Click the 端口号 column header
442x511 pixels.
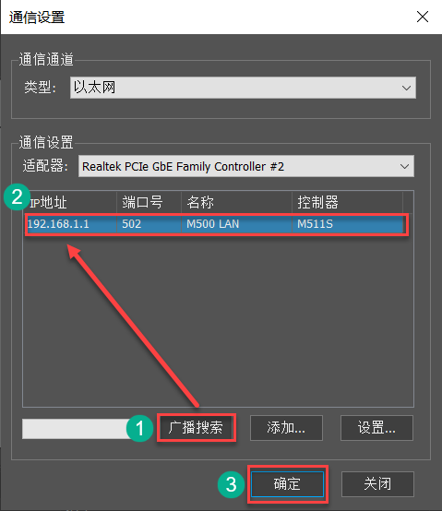149,202
